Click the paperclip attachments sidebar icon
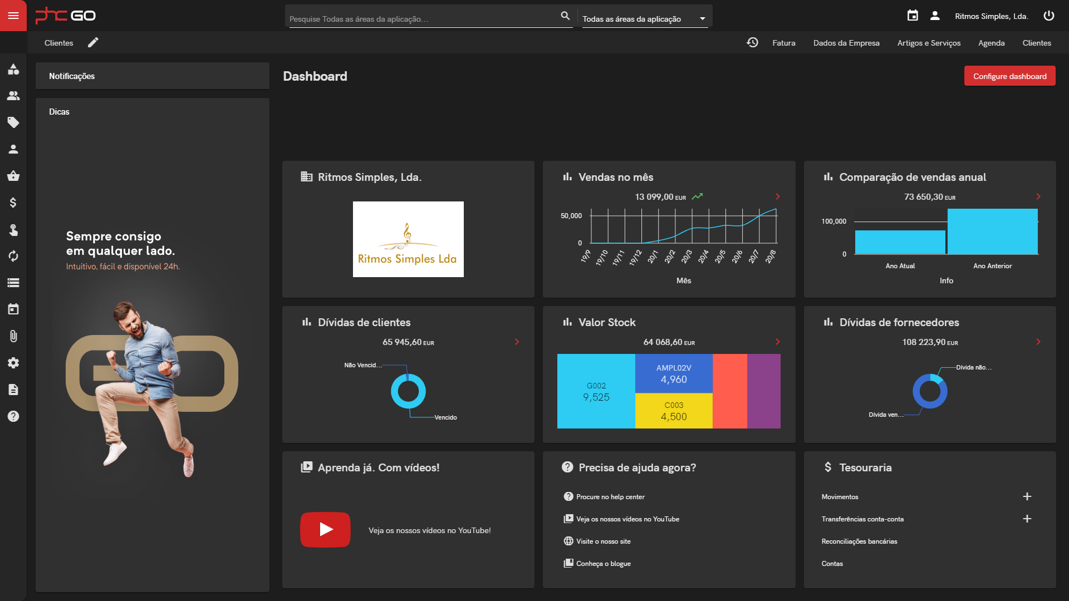This screenshot has height=601, width=1069. coord(13,336)
